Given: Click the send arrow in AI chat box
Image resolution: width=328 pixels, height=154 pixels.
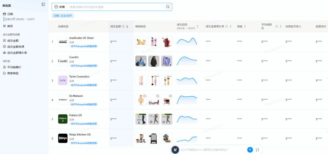Looking at the screenshot, I should coord(250,150).
